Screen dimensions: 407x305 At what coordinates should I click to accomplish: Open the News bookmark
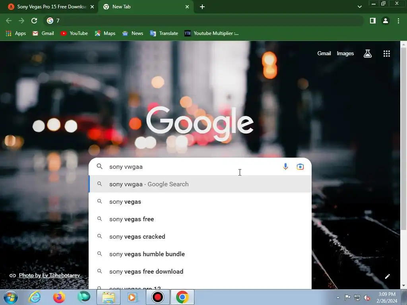point(133,33)
